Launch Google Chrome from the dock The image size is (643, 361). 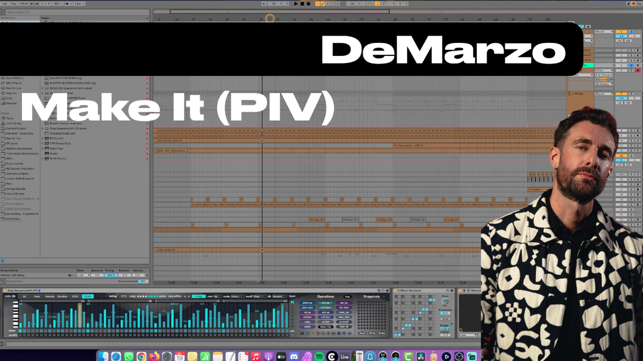click(141, 356)
